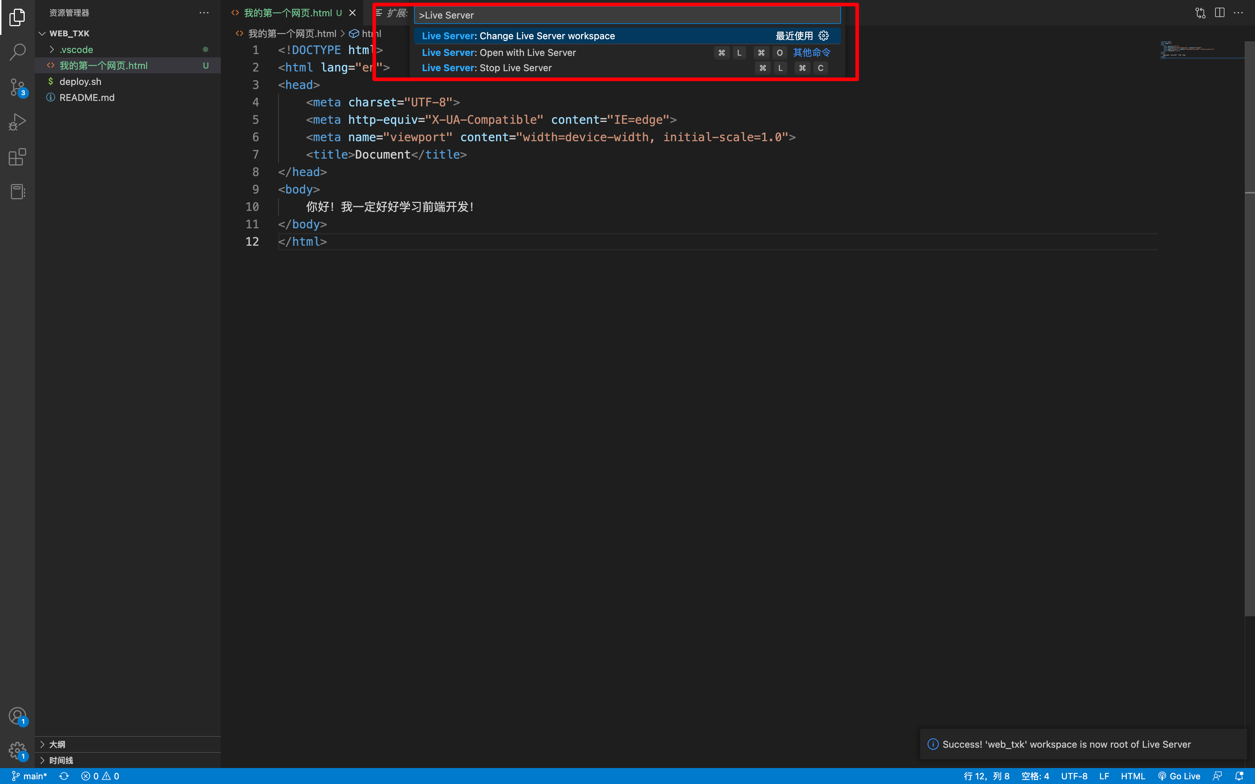
Task: Click the <meta charset="UTF-8"> line
Action: (383, 102)
